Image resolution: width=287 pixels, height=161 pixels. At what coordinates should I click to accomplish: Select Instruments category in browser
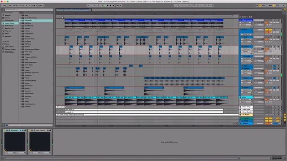tap(10, 21)
